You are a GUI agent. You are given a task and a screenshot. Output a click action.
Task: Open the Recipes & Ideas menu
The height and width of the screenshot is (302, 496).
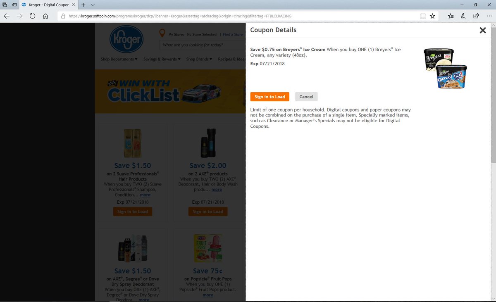(x=232, y=59)
